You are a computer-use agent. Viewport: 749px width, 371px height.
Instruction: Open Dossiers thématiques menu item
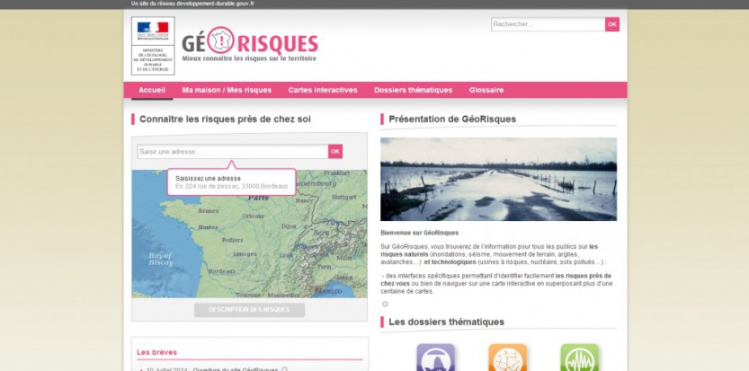(x=413, y=90)
